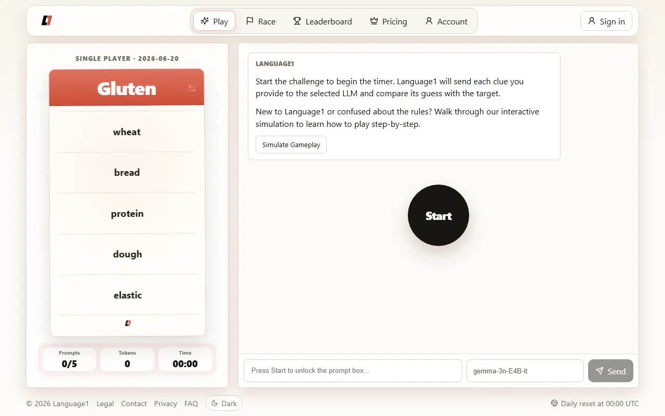The image size is (665, 416).
Task: Focus the prompt input box
Action: (x=353, y=371)
